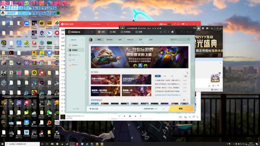Image resolution: width=260 pixels, height=146 pixels.
Task: Open the 2021YY互动星光盛典 banner
Action: 209,44
